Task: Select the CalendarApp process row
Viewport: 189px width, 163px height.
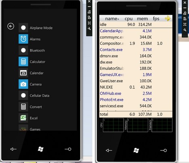Action: coord(136,31)
